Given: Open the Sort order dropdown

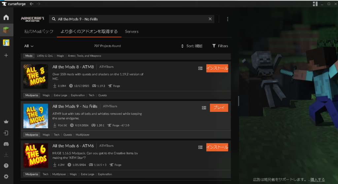Looking at the screenshot, I should pos(192,46).
